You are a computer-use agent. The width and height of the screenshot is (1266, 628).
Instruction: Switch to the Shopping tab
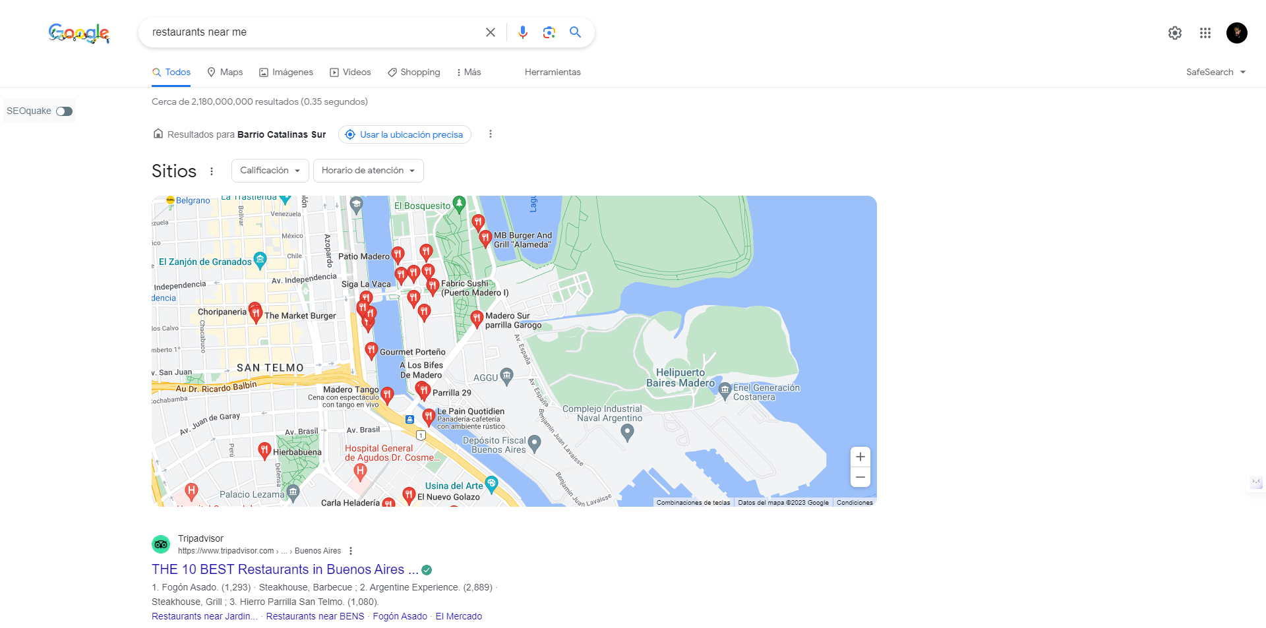tap(414, 72)
